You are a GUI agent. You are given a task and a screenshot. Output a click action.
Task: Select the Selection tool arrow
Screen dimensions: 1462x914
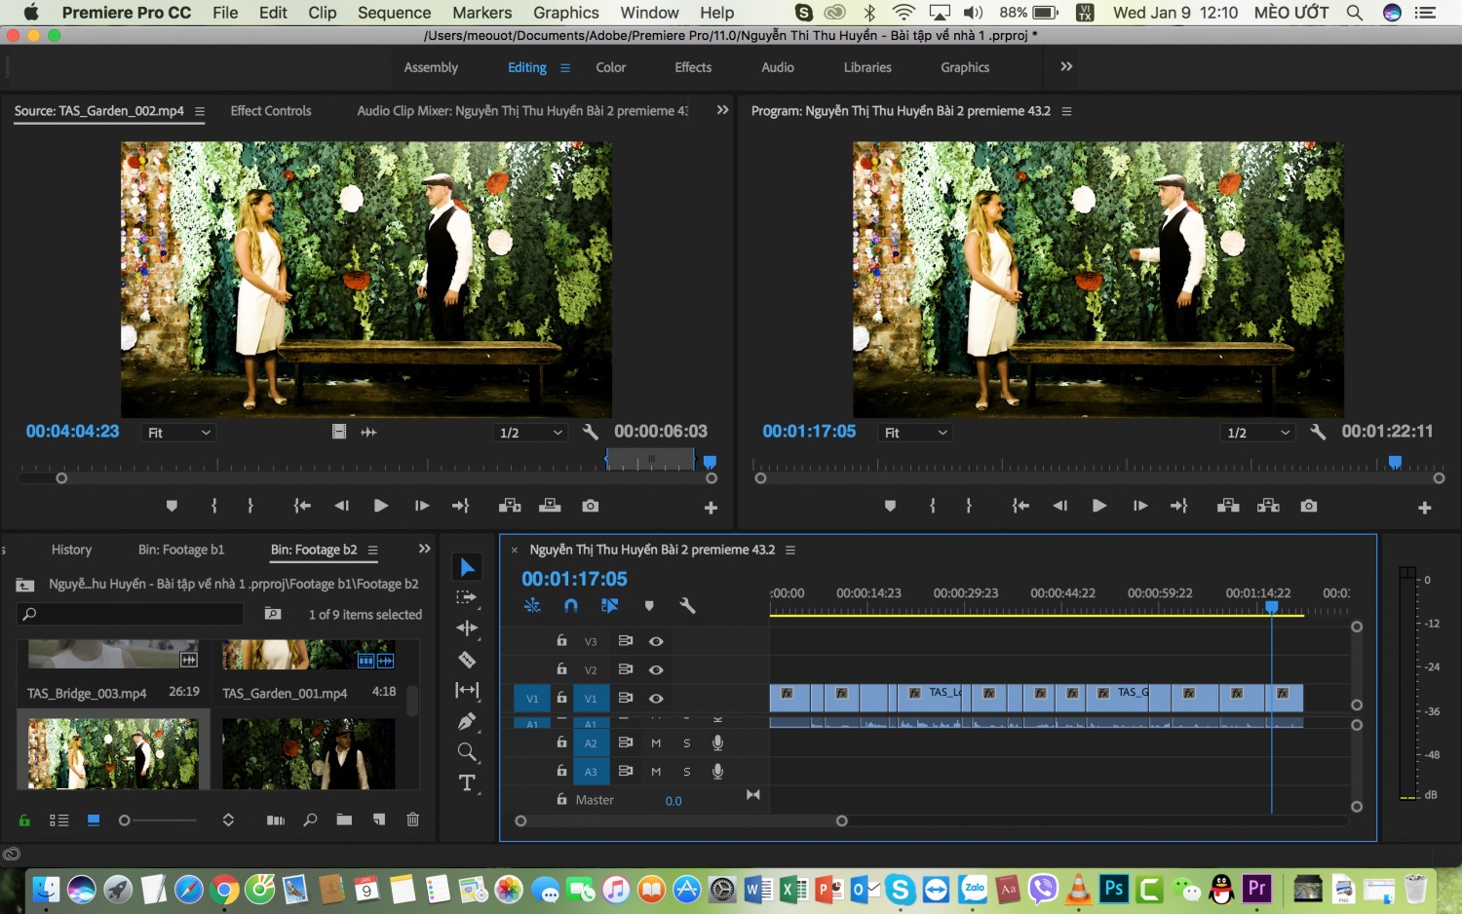click(x=468, y=567)
